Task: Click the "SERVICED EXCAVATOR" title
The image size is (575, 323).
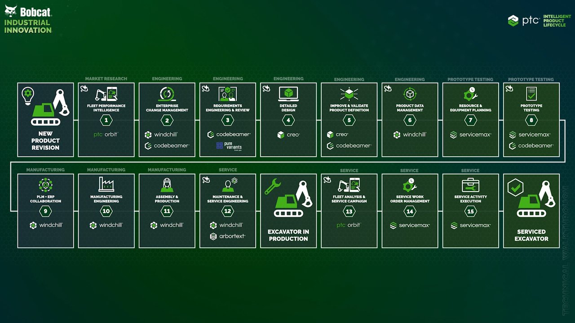Action: click(531, 235)
